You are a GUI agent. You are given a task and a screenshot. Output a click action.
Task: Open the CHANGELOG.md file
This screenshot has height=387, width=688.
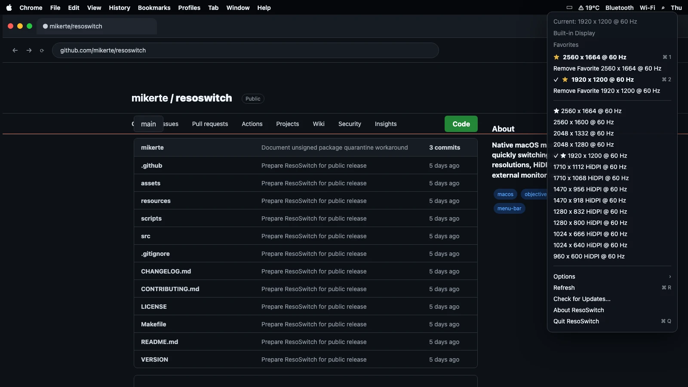coord(166,271)
